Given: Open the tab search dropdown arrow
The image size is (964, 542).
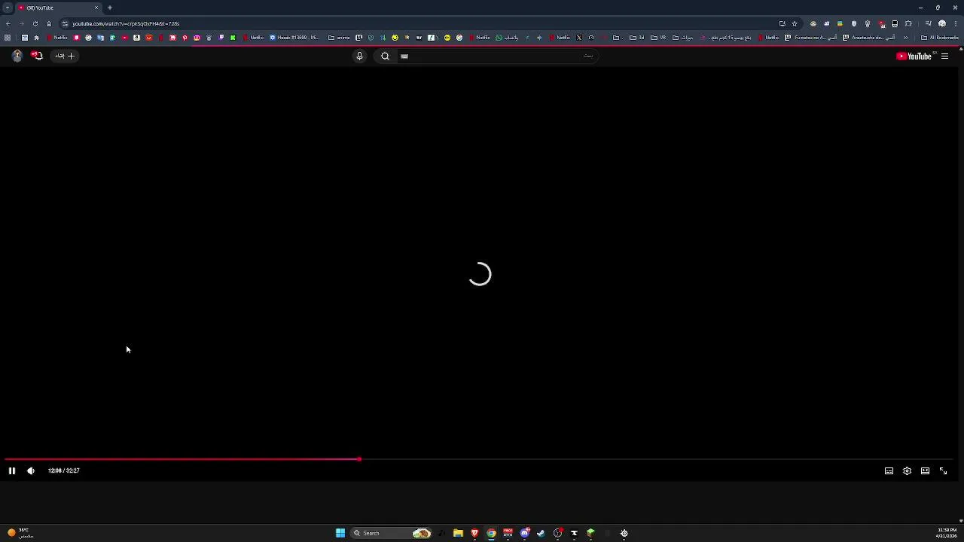Looking at the screenshot, I should coord(8,8).
